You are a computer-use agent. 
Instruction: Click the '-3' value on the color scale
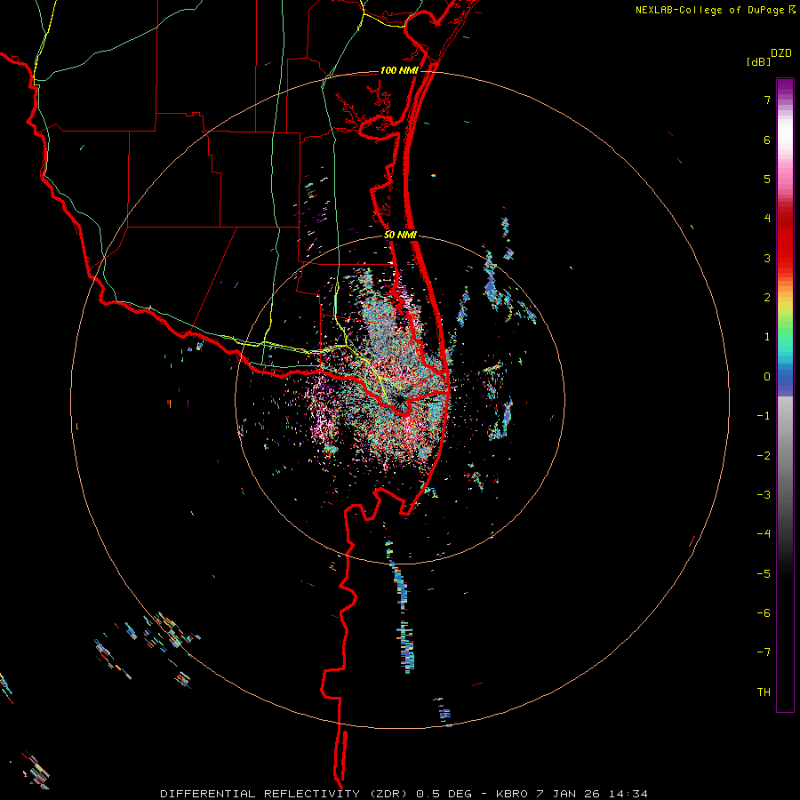(764, 495)
